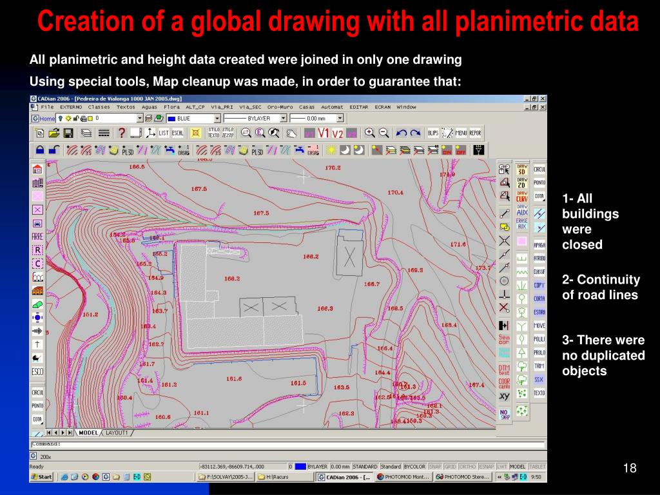
Task: Click the blue color swatch in status bar
Action: coord(300,467)
